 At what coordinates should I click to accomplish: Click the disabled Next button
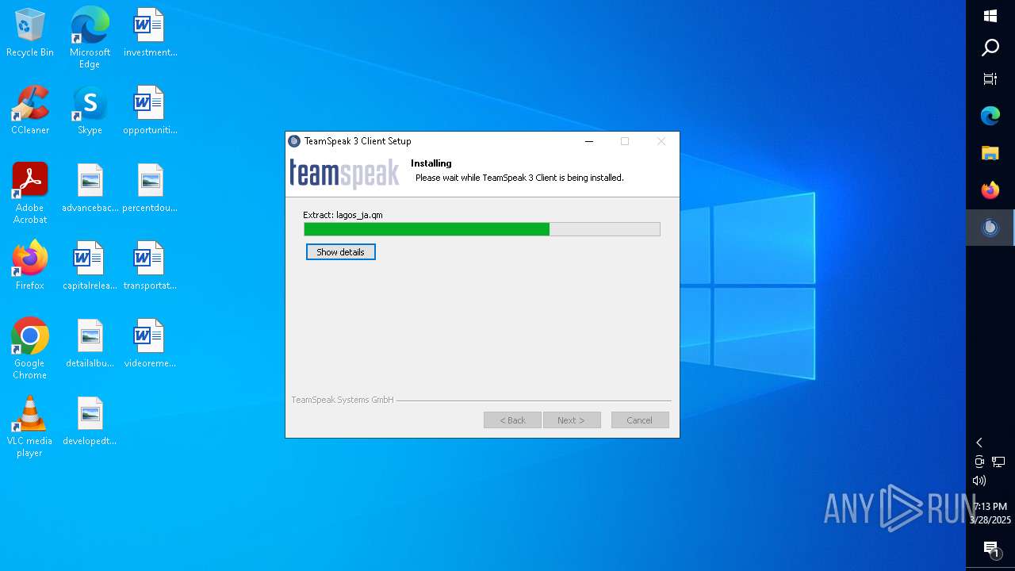[x=572, y=420]
